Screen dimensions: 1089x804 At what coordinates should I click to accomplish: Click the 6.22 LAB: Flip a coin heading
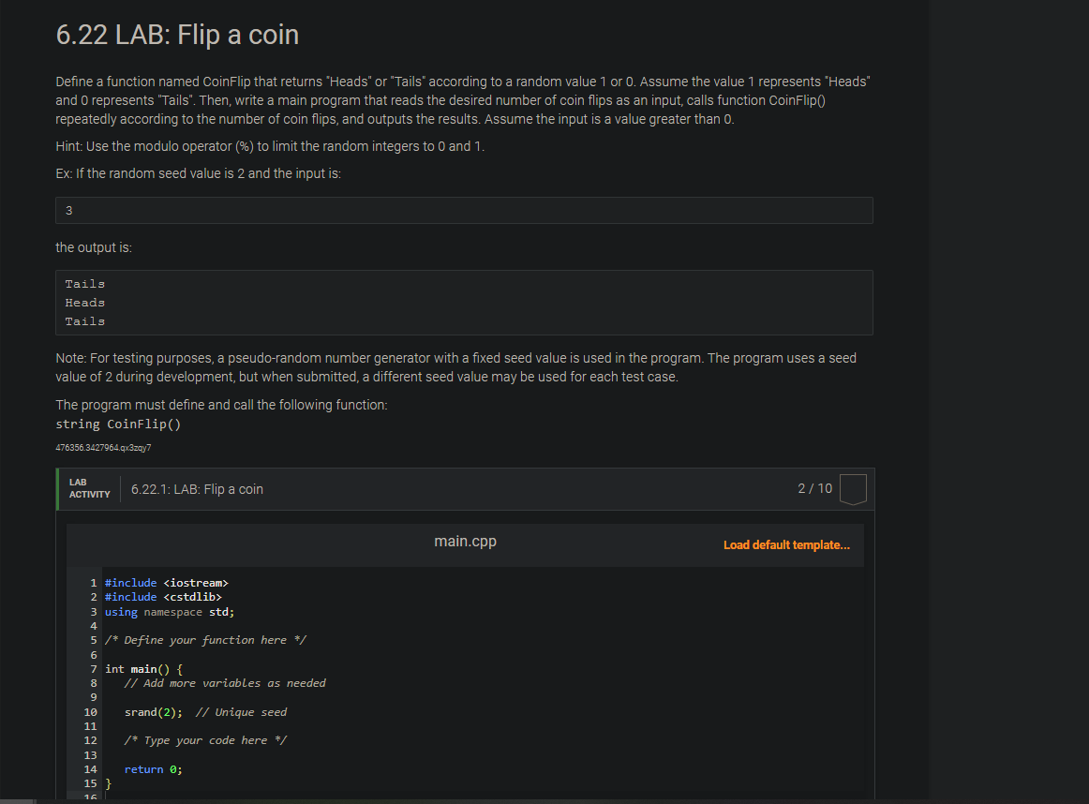click(176, 36)
